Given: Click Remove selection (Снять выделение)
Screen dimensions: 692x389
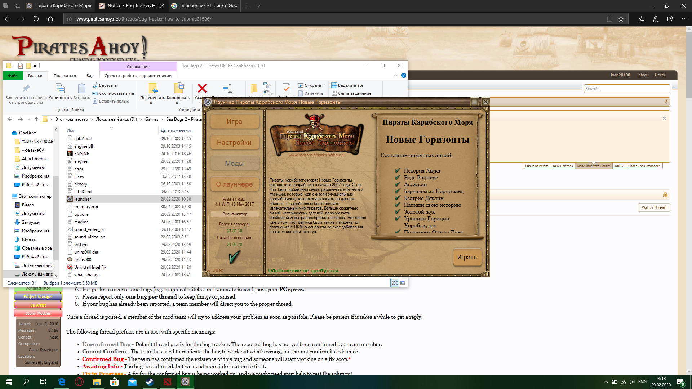Looking at the screenshot, I should tap(351, 93).
